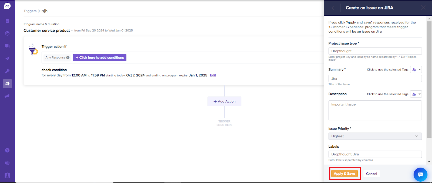
Task: Click Edit for check condition schedule
Action: [x=213, y=75]
